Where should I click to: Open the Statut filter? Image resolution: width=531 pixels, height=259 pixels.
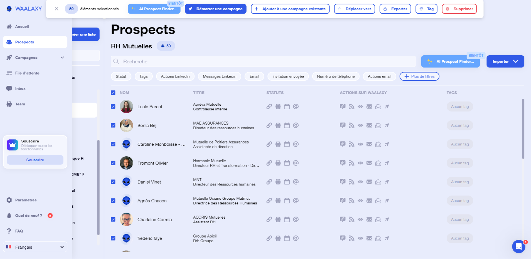tap(121, 77)
